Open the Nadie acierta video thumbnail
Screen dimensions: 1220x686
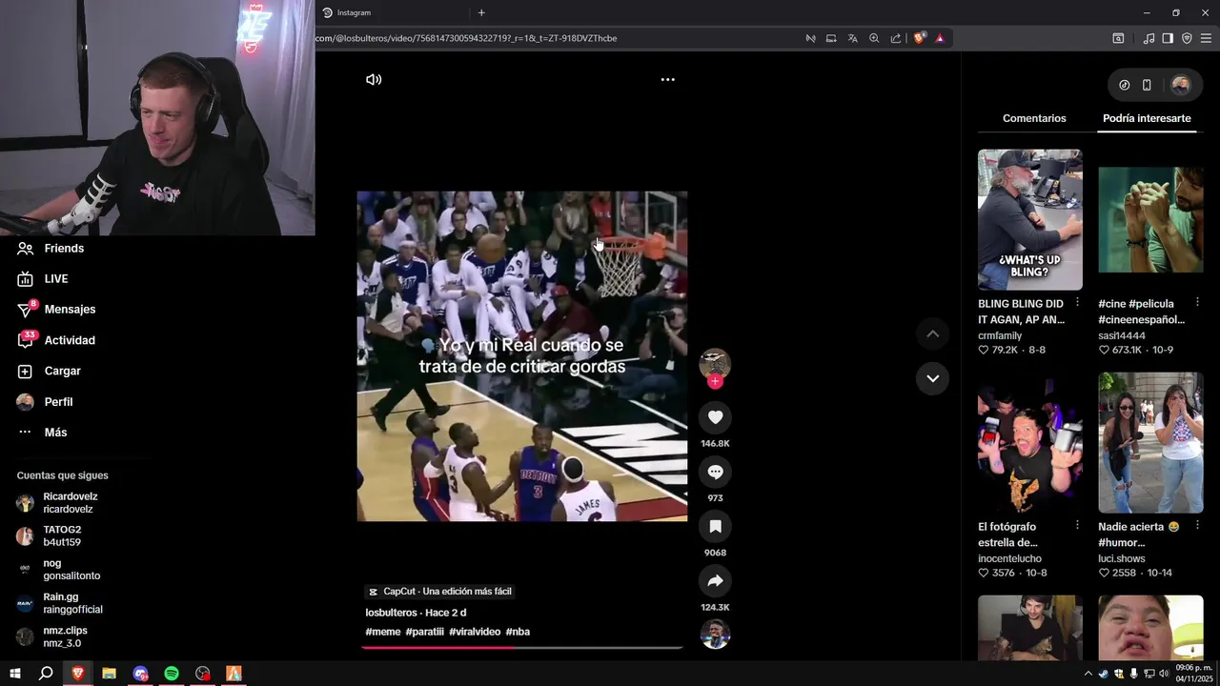click(x=1150, y=442)
